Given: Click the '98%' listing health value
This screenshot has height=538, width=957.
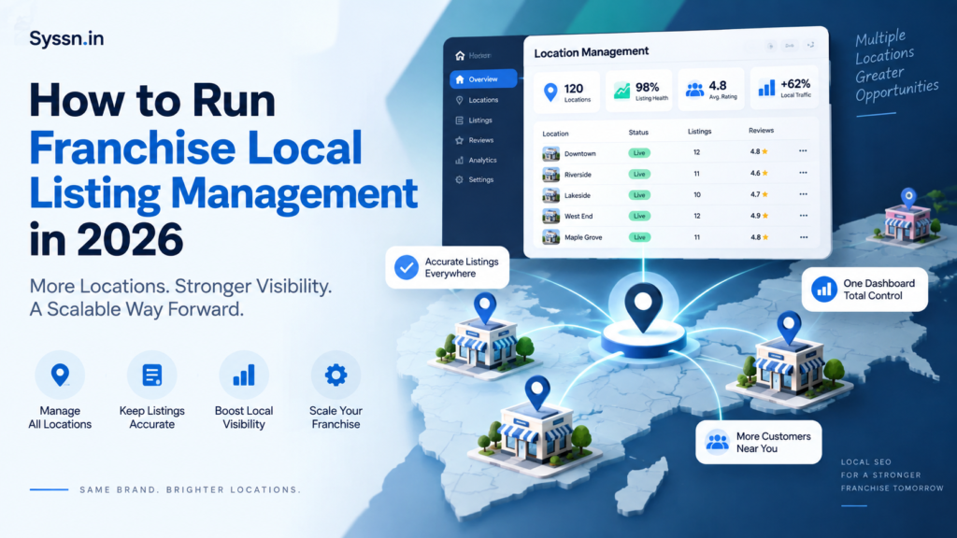Looking at the screenshot, I should click(x=647, y=87).
